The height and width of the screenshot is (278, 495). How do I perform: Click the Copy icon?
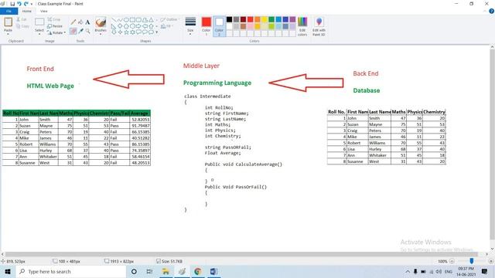19,26
